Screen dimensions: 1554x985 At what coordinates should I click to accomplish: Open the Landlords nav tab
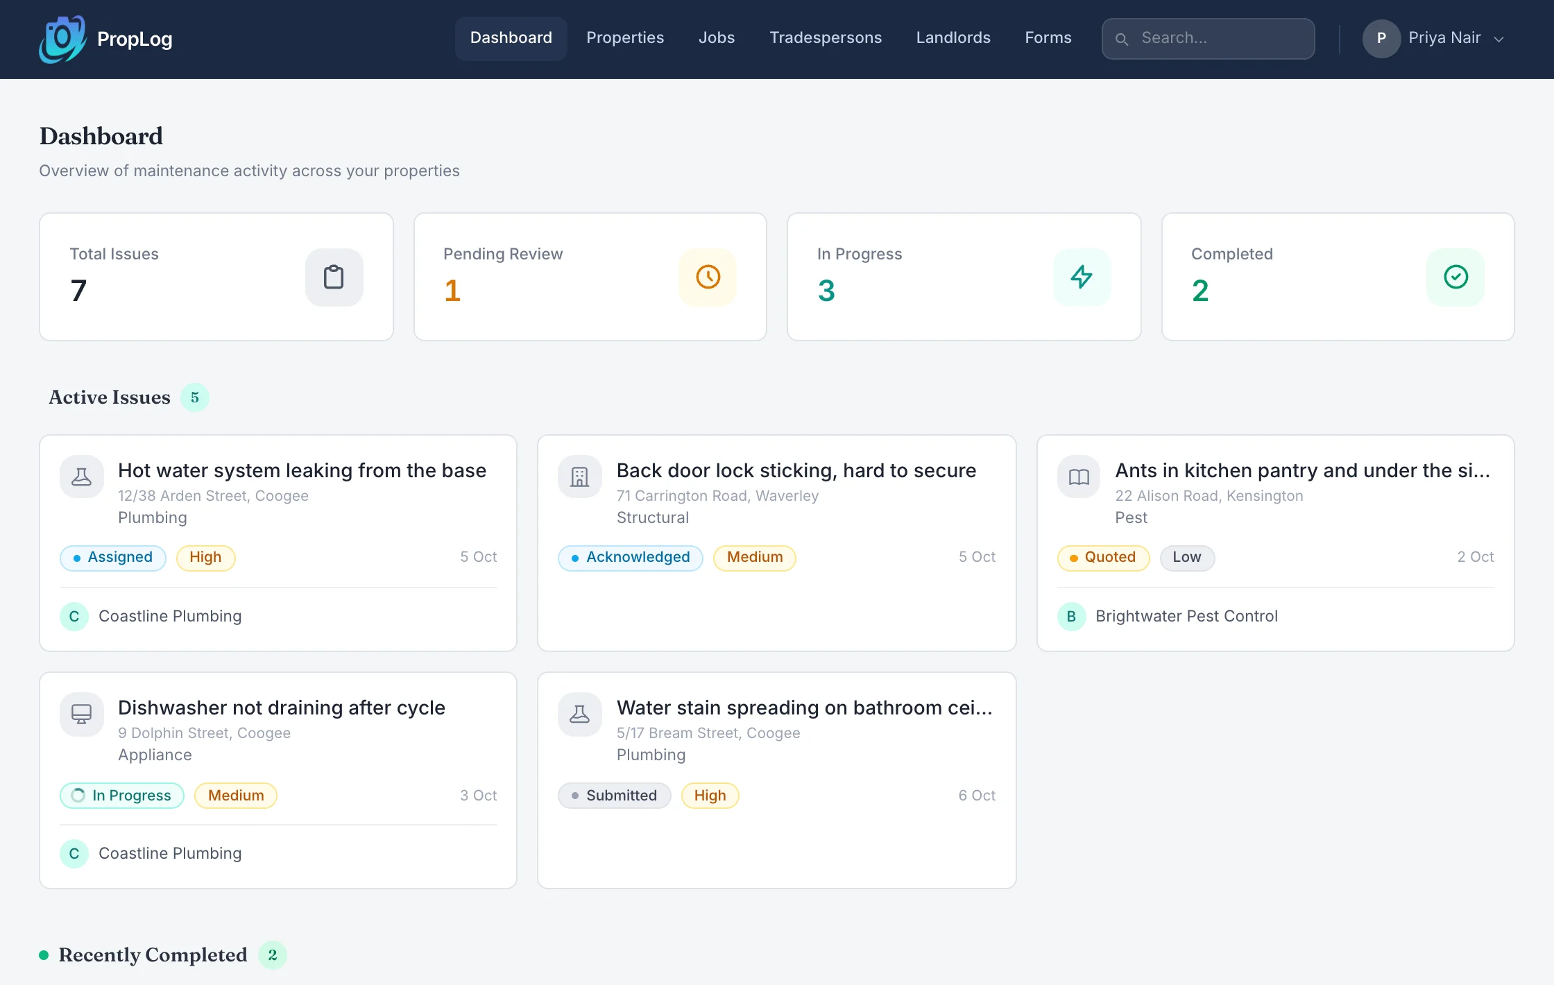(953, 38)
